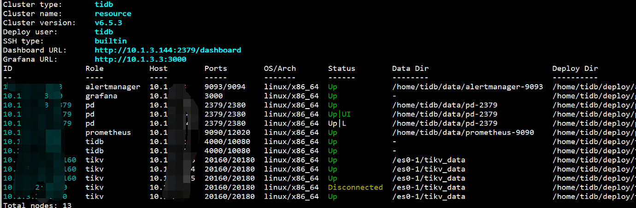
Task: Select the grafana role entry
Action: [x=101, y=96]
